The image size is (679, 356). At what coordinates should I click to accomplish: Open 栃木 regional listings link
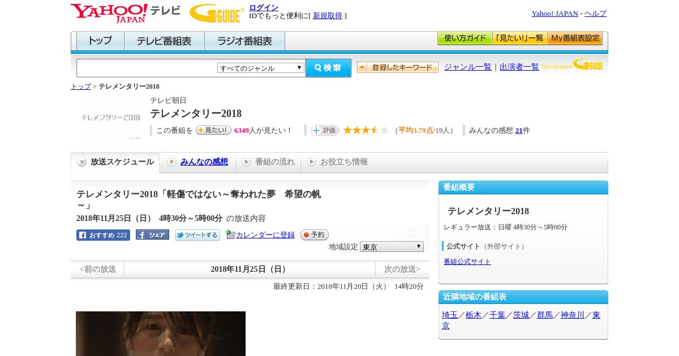pos(474,315)
